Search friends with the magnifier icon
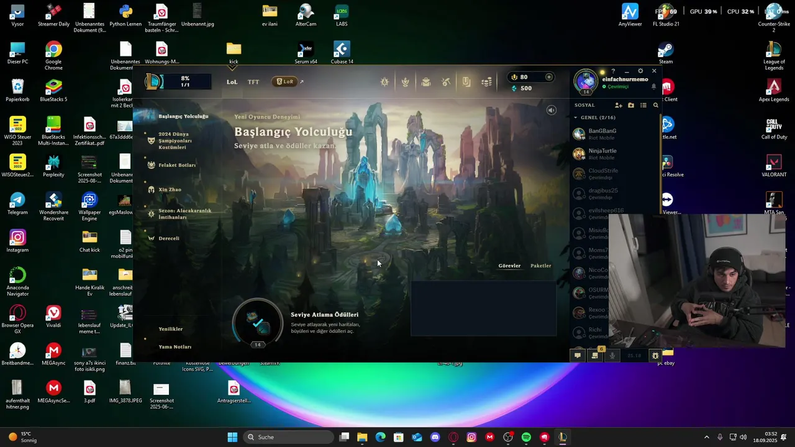The width and height of the screenshot is (795, 447). [655, 106]
